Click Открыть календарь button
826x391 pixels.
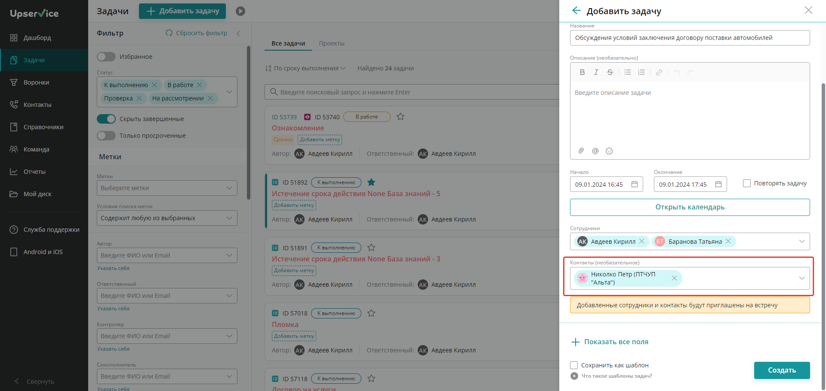[690, 207]
